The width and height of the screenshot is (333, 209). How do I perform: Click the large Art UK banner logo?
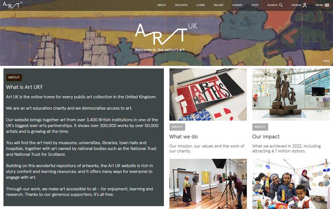tap(166, 34)
